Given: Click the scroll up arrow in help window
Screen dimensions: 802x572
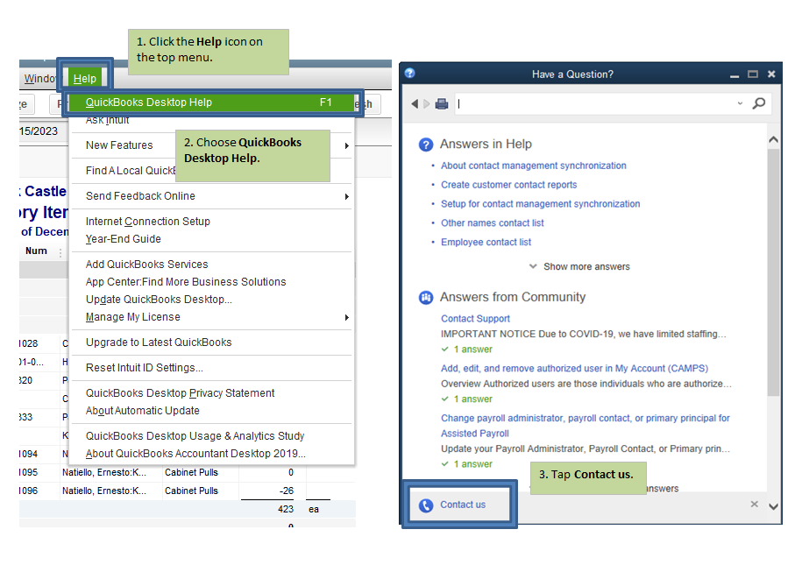Looking at the screenshot, I should pyautogui.click(x=773, y=140).
